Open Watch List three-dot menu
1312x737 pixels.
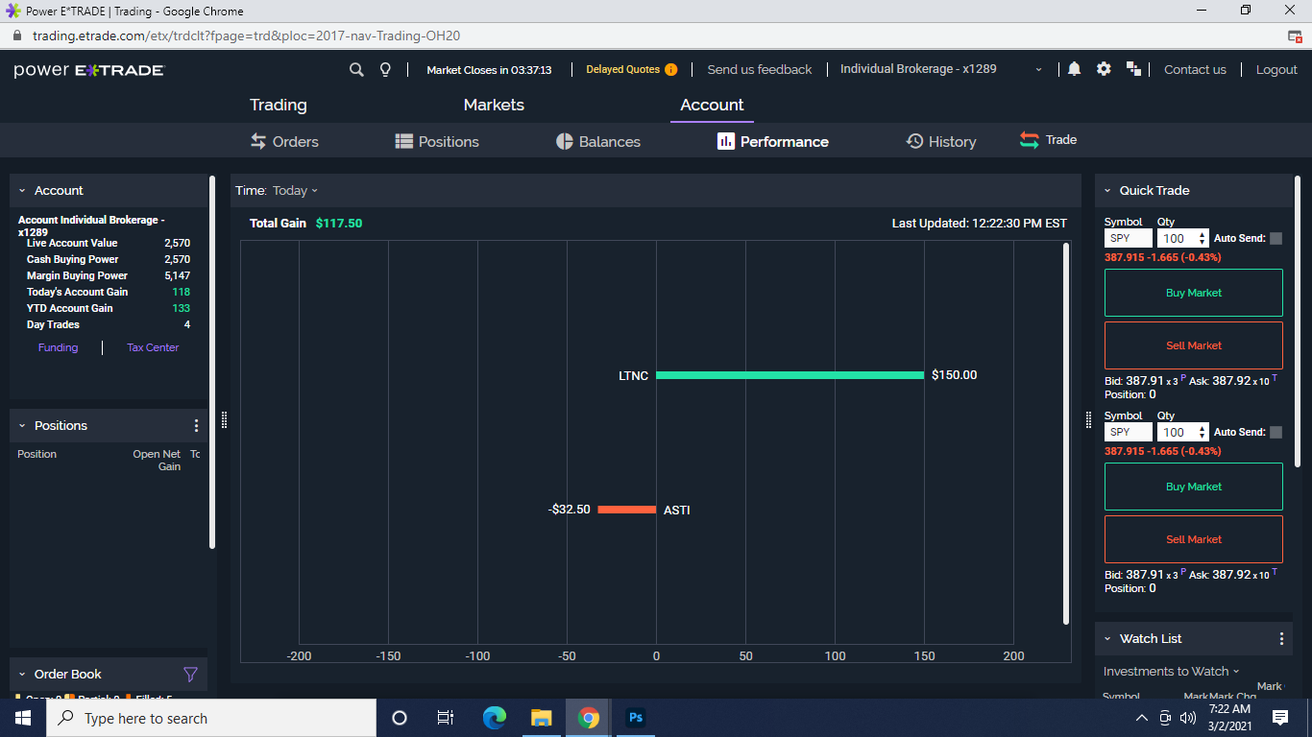1281,639
